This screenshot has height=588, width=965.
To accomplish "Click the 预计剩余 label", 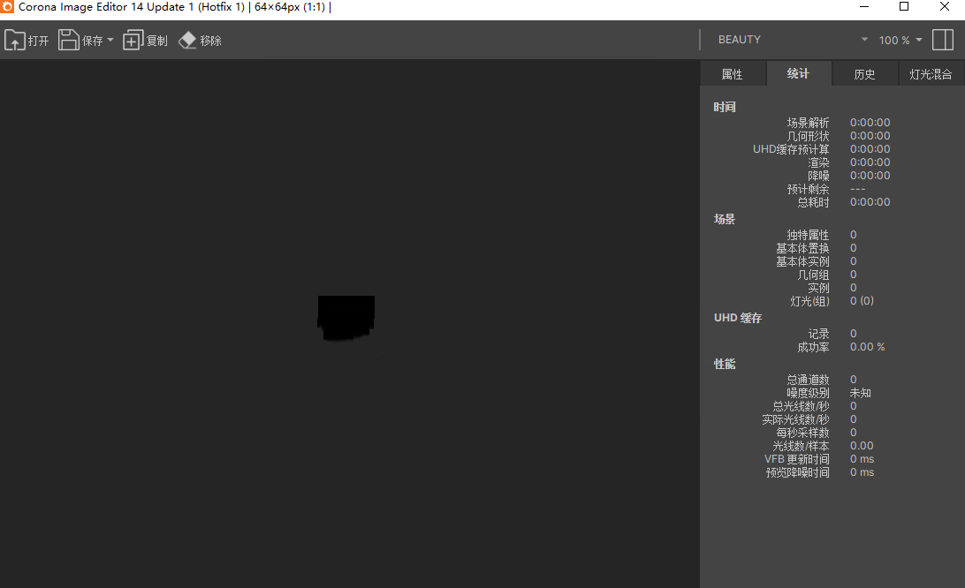I will [x=808, y=189].
